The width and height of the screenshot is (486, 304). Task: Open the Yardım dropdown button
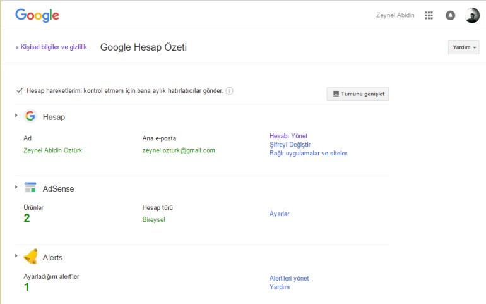(464, 47)
